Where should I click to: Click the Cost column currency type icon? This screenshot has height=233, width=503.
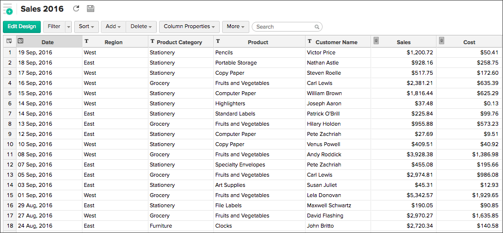point(441,41)
